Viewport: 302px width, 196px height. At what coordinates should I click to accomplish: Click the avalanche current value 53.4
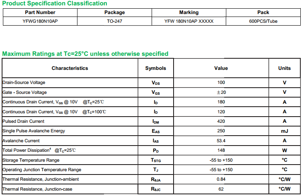pos(221,141)
